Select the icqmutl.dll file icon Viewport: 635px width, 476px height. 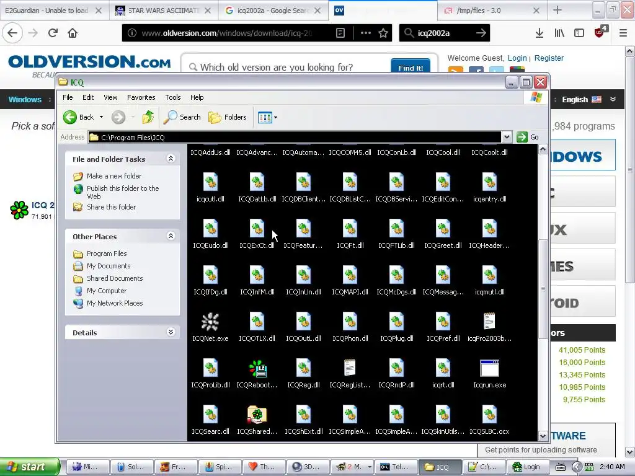tap(489, 275)
